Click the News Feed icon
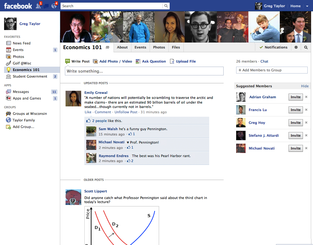 8,43
